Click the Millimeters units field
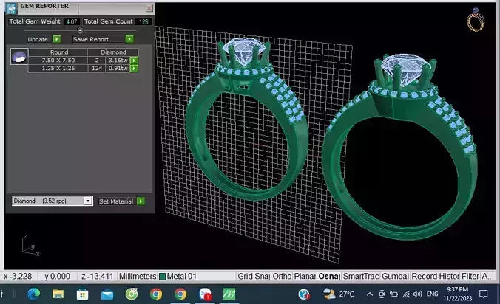The image size is (500, 304). pyautogui.click(x=138, y=277)
